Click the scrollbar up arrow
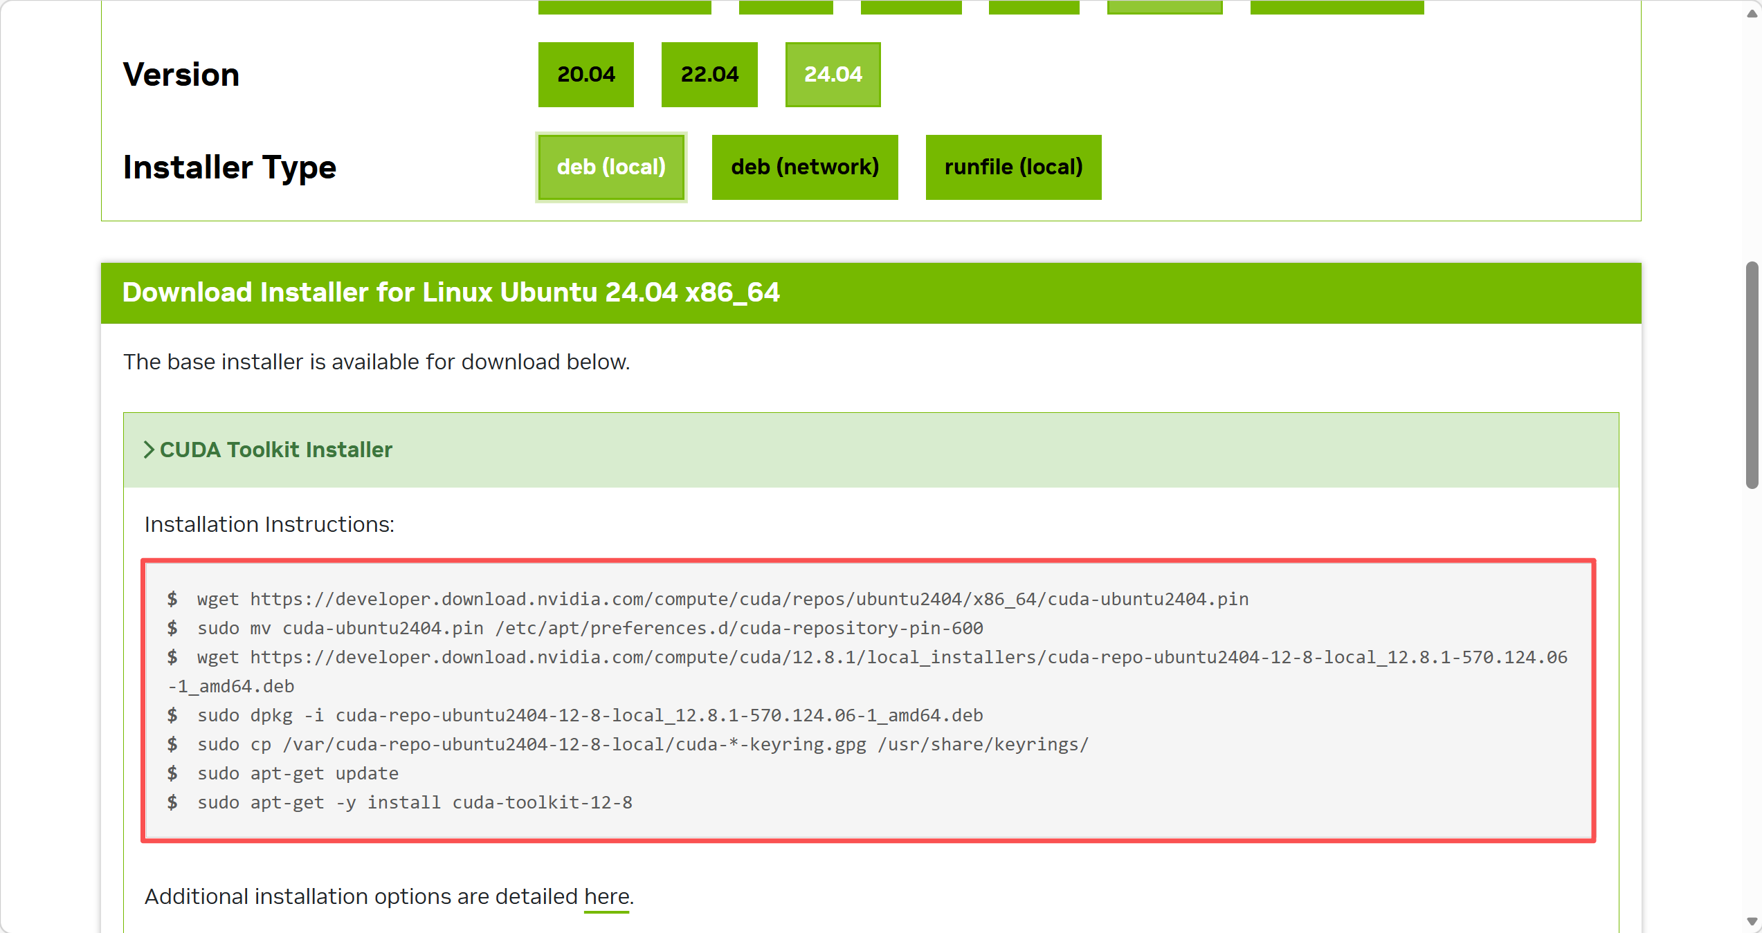The width and height of the screenshot is (1762, 933). coord(1752,14)
